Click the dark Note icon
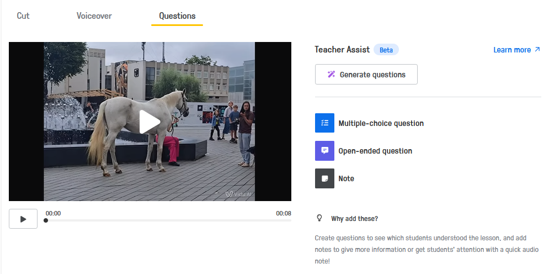Viewport: 549px width, 274px height. tap(324, 178)
